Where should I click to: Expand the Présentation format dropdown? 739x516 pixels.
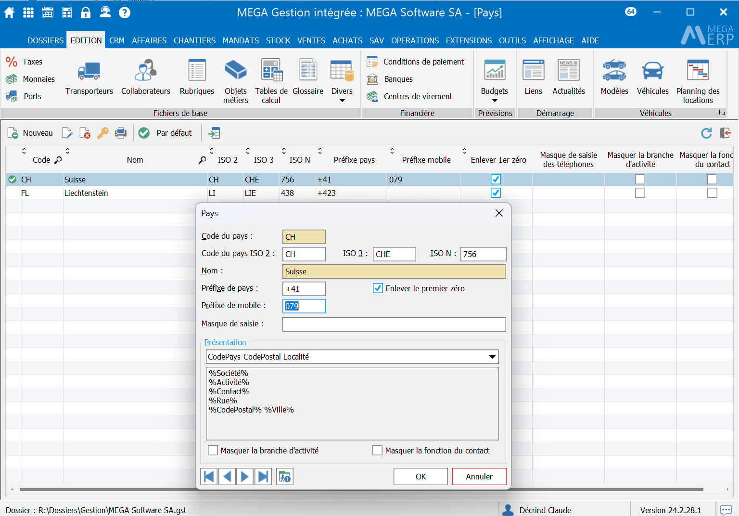492,357
